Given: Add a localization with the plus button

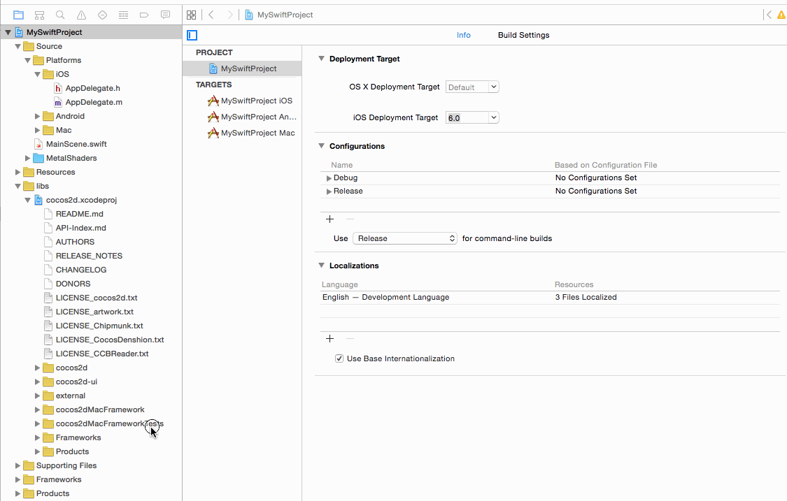Looking at the screenshot, I should click(x=329, y=338).
